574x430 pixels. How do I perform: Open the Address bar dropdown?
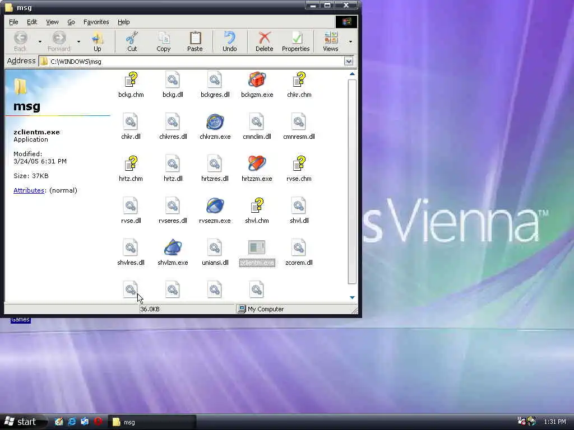click(x=349, y=61)
